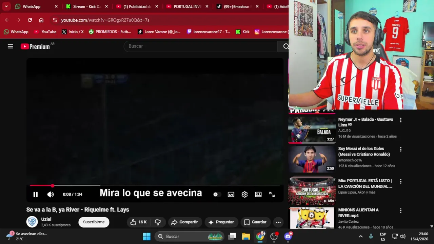Open more actions ellipsis below video

tap(278, 222)
